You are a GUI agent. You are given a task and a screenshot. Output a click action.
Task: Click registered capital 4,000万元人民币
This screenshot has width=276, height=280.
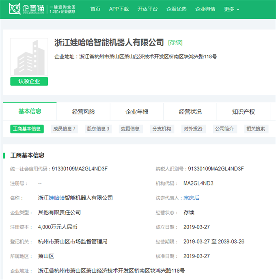[x=58, y=227]
